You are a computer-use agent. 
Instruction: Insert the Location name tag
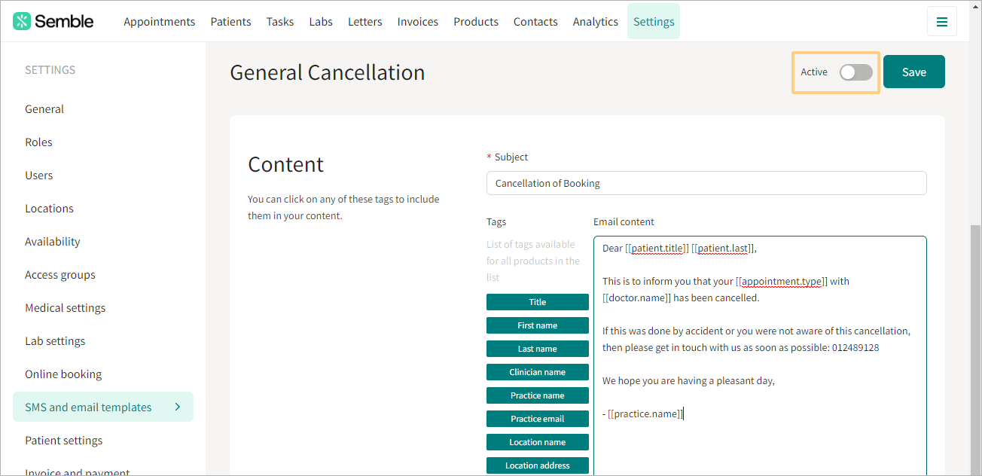[x=538, y=442]
